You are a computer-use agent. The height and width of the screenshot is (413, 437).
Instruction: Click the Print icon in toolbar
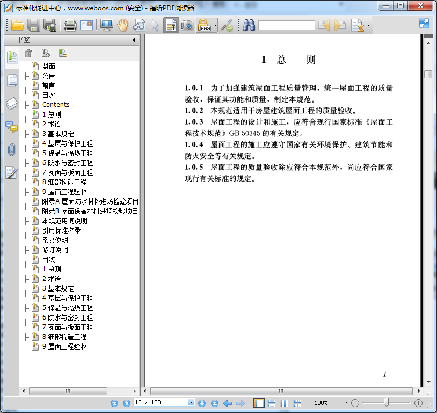tap(70, 25)
